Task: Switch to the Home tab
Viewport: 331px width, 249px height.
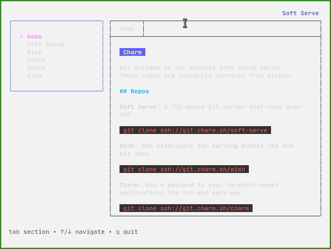Action: coord(126,29)
